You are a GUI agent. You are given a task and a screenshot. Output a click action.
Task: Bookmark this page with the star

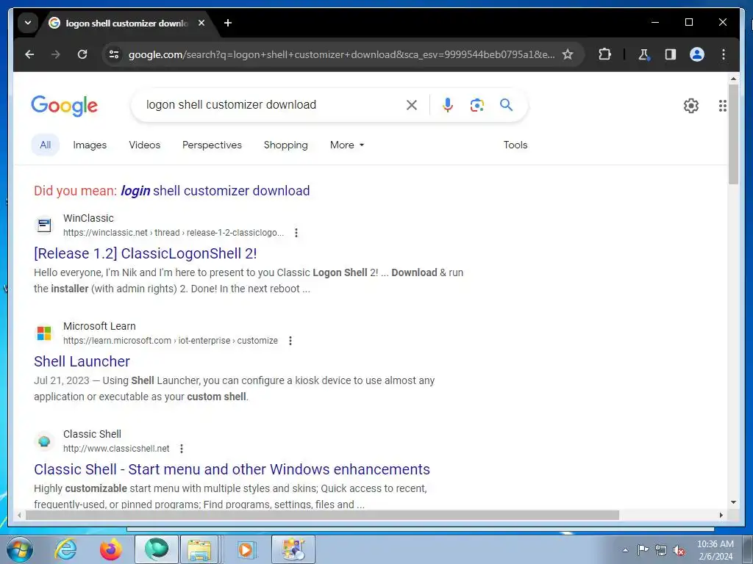coord(568,54)
